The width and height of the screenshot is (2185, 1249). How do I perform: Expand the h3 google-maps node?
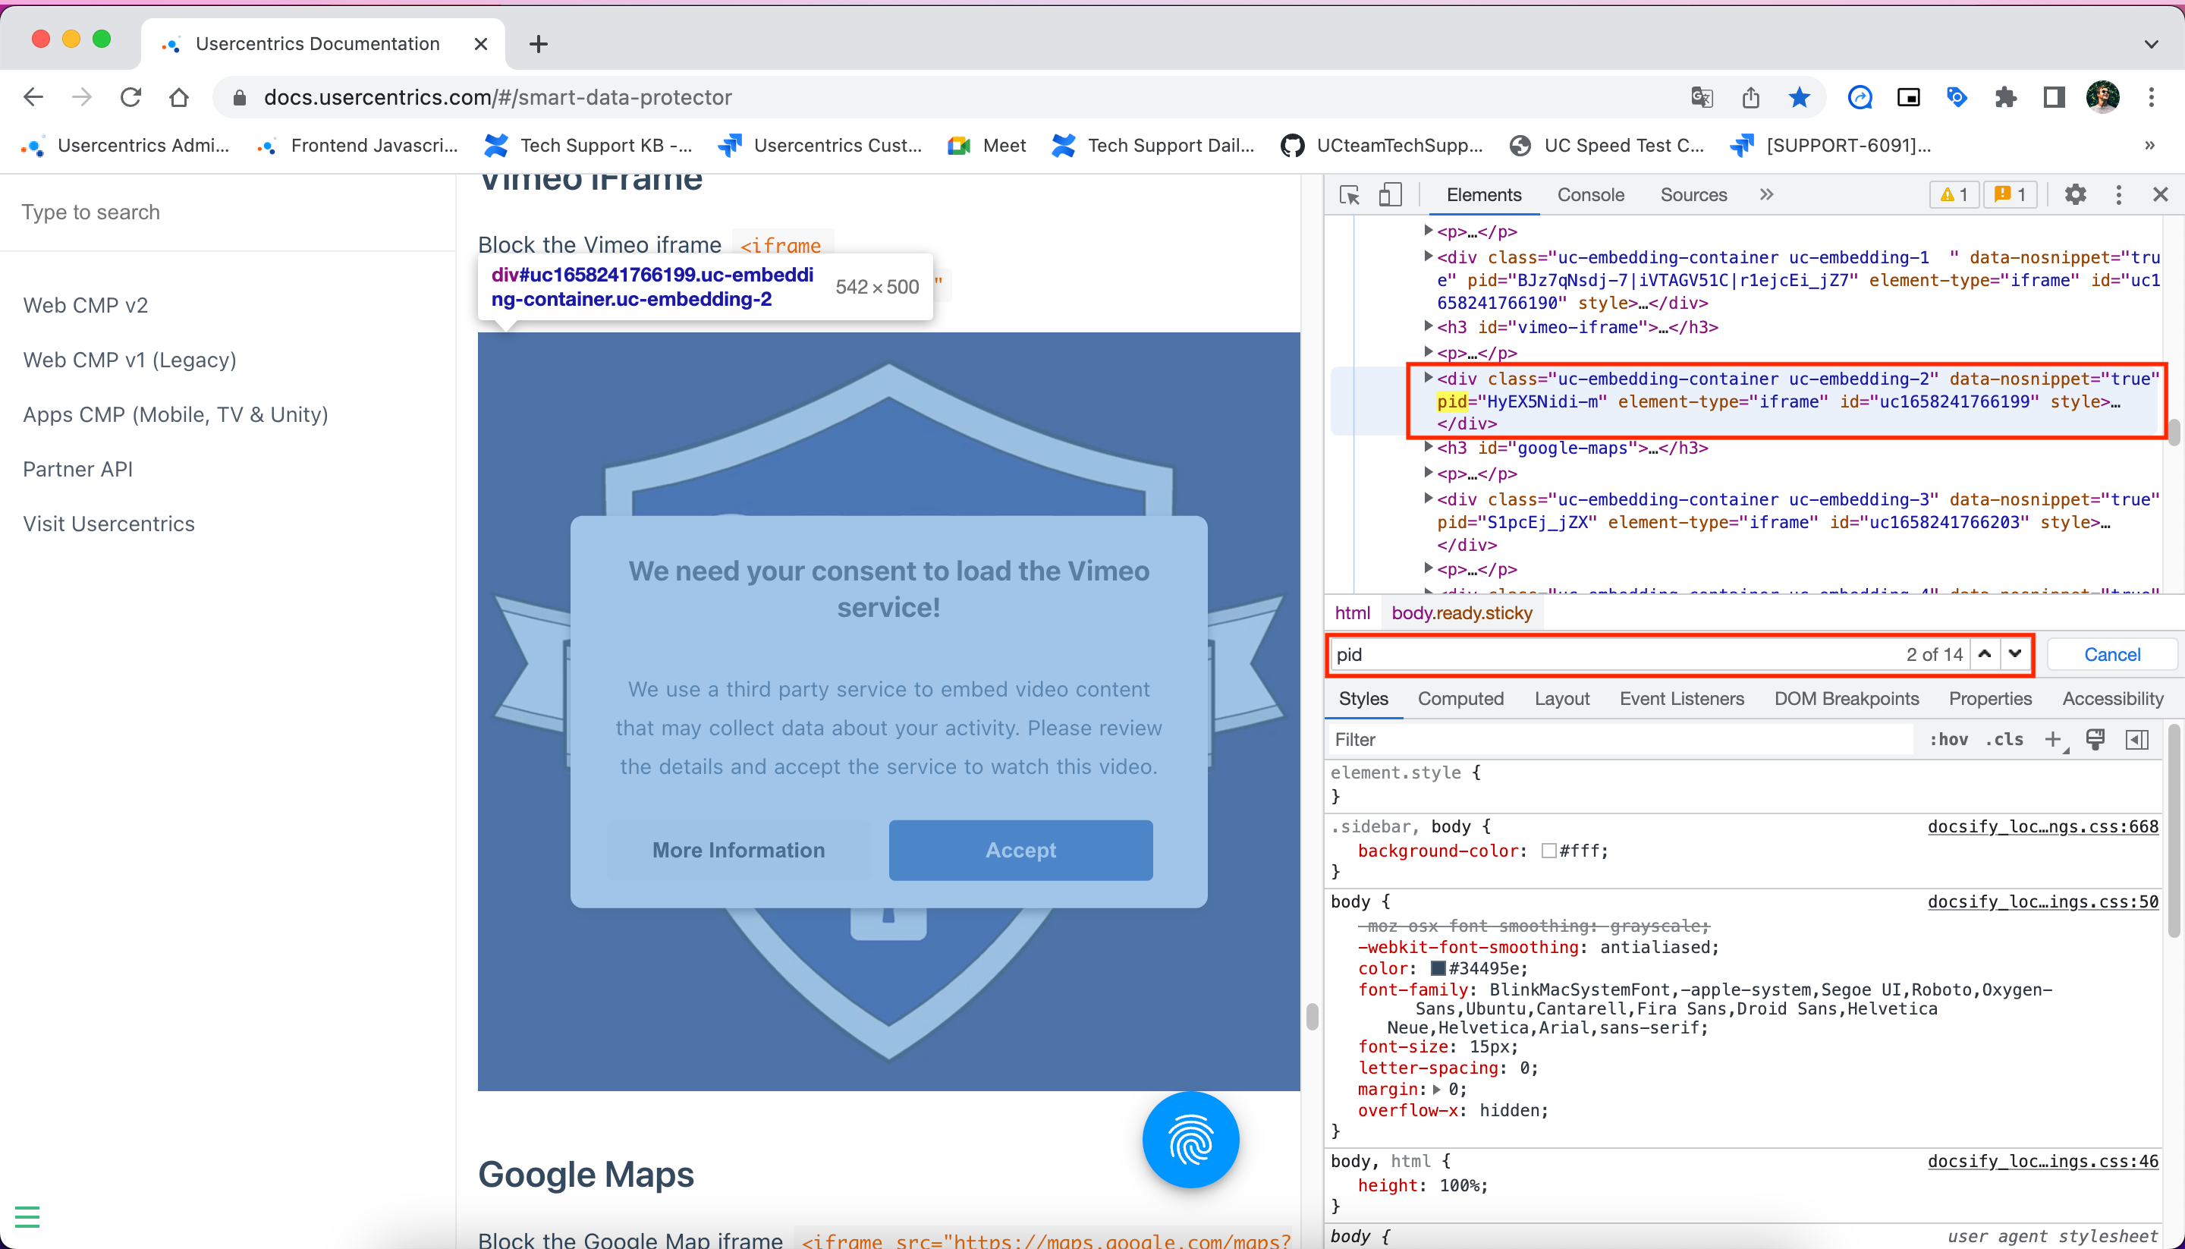click(1427, 447)
